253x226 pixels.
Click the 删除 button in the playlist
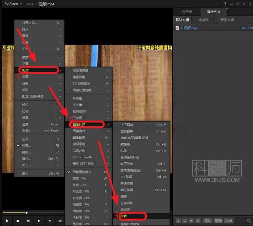click(x=218, y=221)
